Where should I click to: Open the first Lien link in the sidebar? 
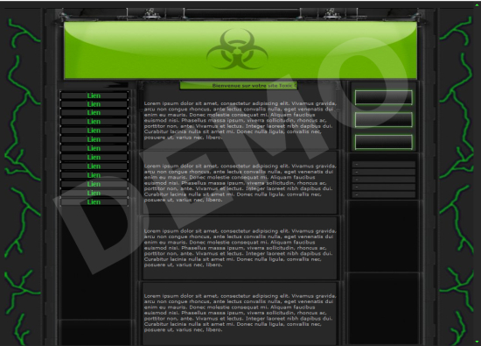tap(94, 95)
